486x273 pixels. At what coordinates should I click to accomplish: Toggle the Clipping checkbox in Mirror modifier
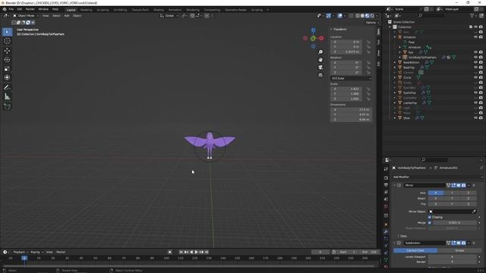point(430,218)
